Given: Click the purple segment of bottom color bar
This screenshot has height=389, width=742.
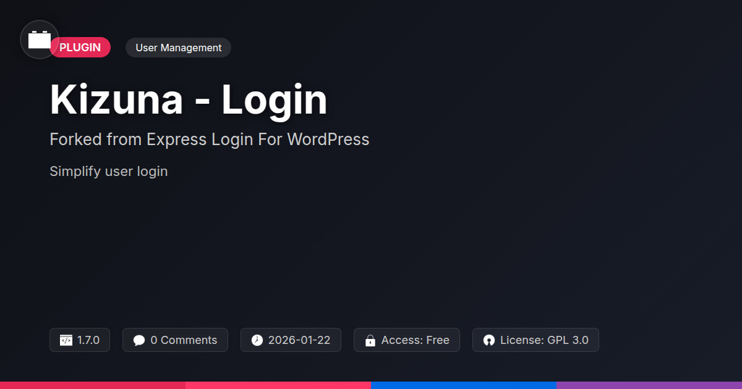Looking at the screenshot, I should (x=649, y=385).
